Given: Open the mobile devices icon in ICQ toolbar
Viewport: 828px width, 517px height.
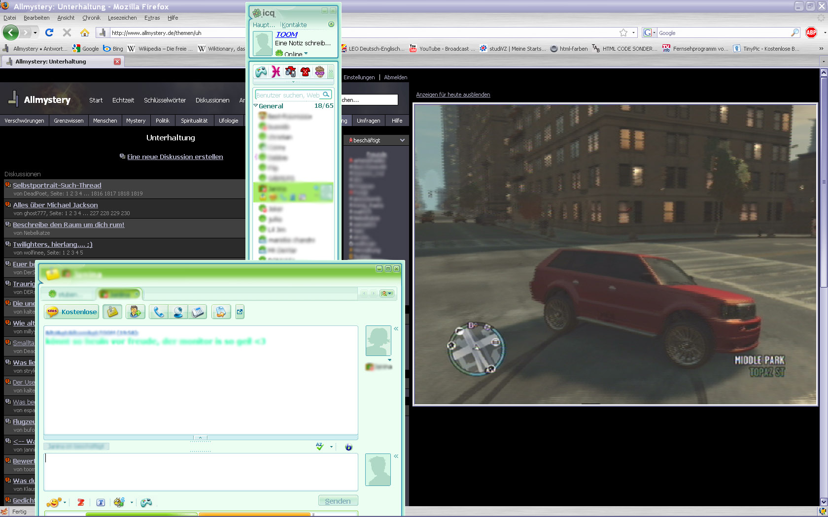Looking at the screenshot, I should pos(291,72).
